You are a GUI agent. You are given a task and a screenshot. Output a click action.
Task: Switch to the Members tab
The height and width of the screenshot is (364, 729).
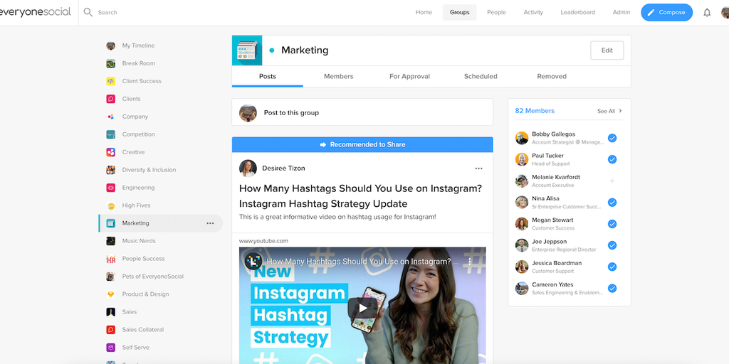[x=338, y=76]
